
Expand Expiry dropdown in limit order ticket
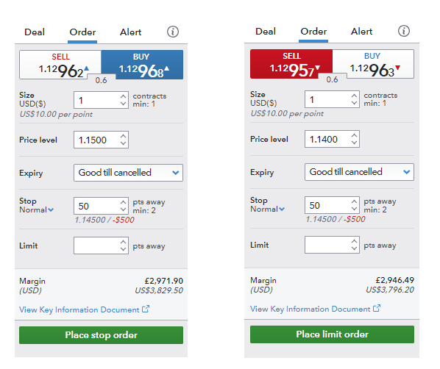[x=359, y=172]
